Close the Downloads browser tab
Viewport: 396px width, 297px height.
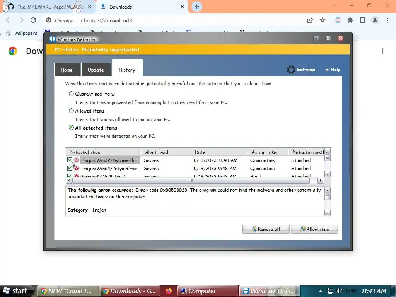[182, 7]
